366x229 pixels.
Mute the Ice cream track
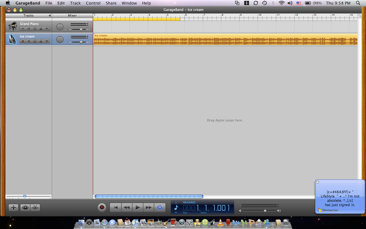[29, 42]
